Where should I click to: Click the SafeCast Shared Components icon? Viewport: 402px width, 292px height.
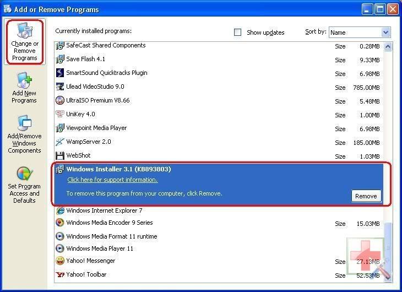(x=60, y=46)
